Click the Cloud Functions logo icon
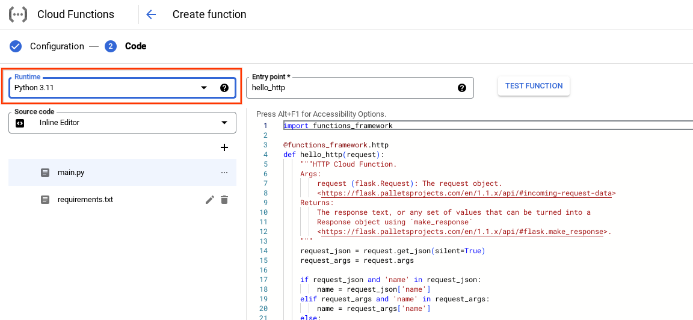Screen dimensions: 693x320 17,14
